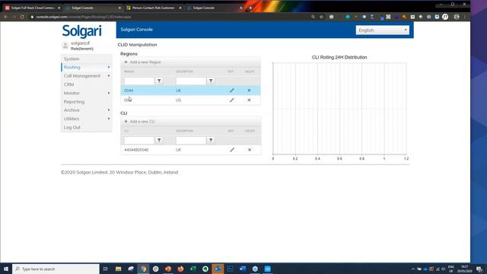
Task: Switch to the last Solgari Console tab
Action: [x=215, y=8]
